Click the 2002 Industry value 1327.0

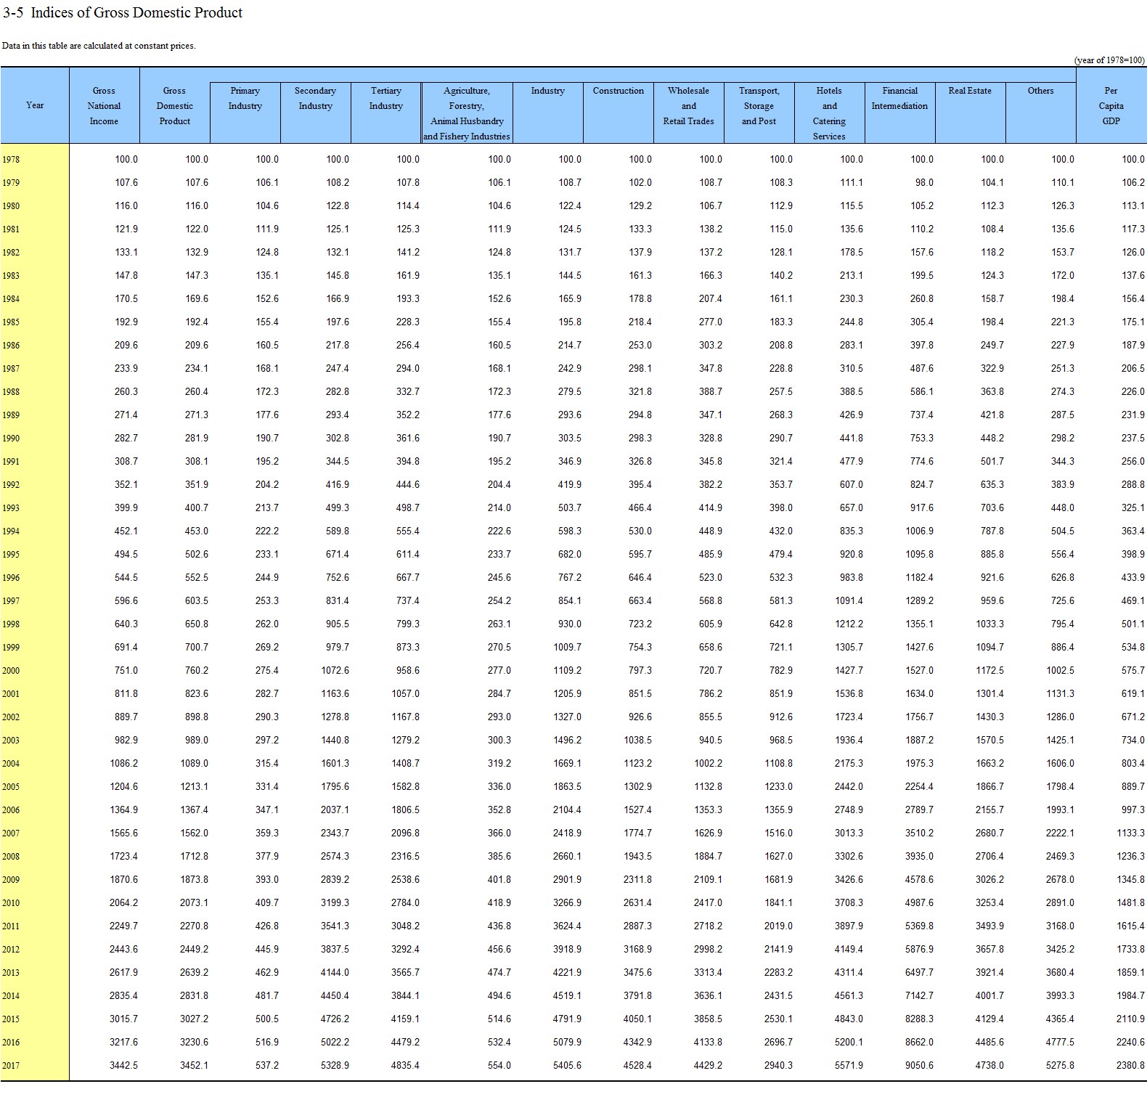(567, 717)
